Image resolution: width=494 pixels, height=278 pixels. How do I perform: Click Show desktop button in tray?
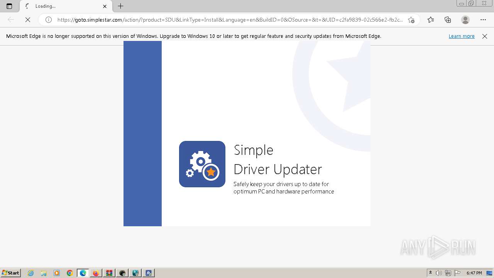pos(489,273)
